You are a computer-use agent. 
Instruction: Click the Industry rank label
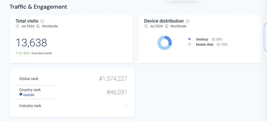pos(30,106)
